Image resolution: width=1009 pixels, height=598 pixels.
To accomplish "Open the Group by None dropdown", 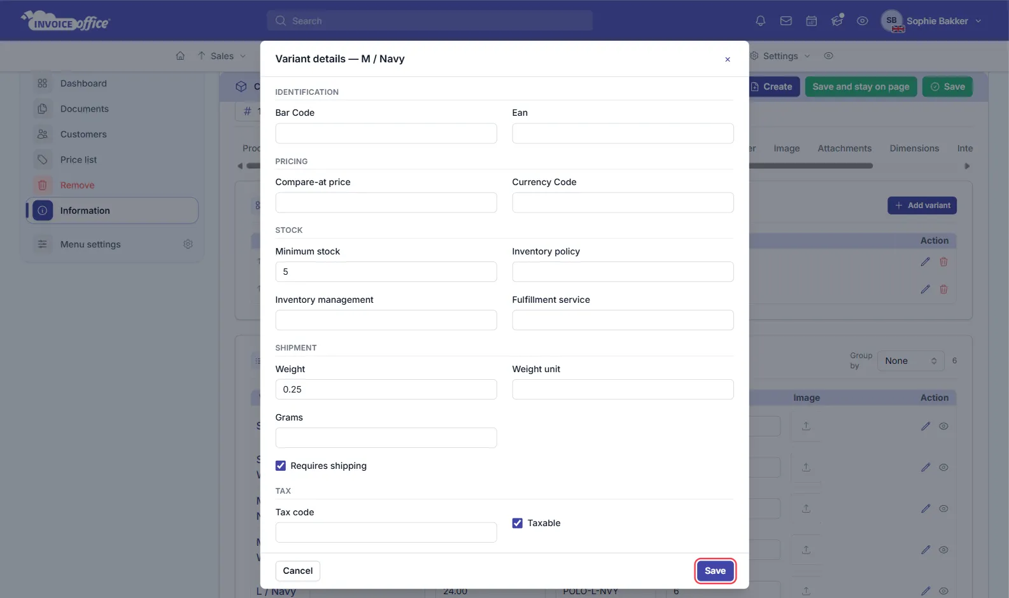I will tap(911, 361).
